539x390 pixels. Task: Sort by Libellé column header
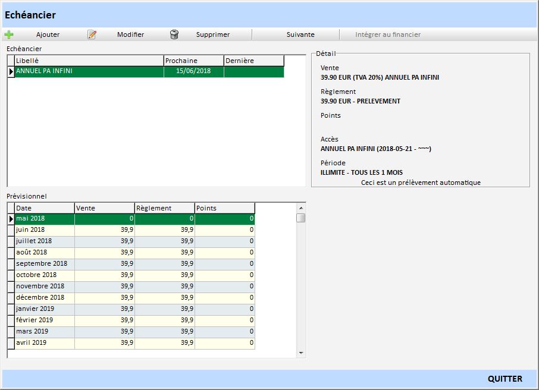click(89, 61)
